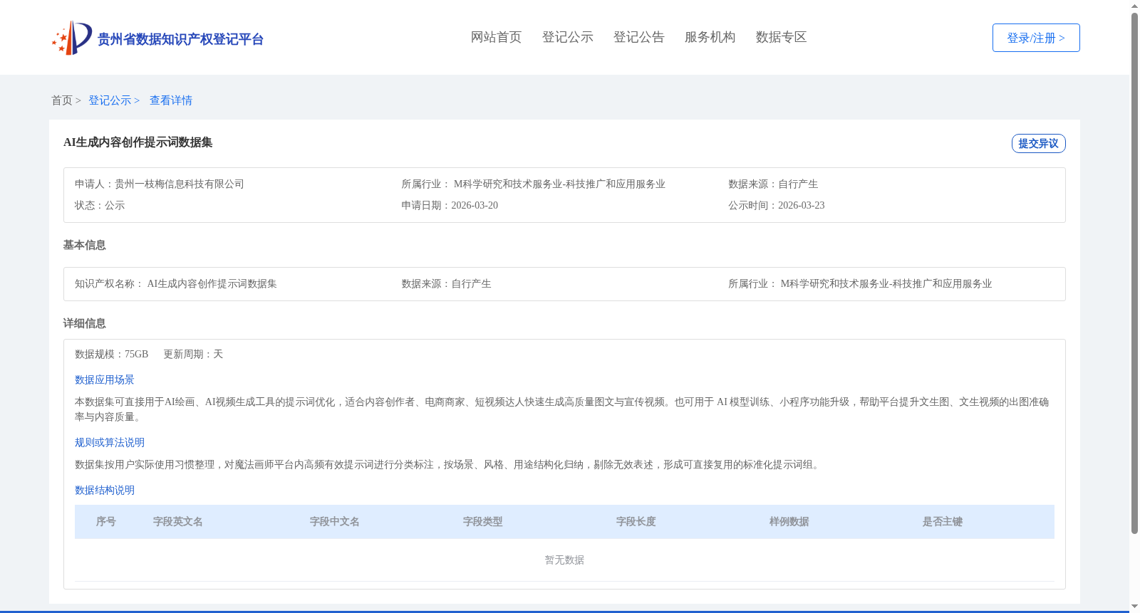Click the 基本信息 section heading
This screenshot has width=1140, height=613.
pos(84,245)
